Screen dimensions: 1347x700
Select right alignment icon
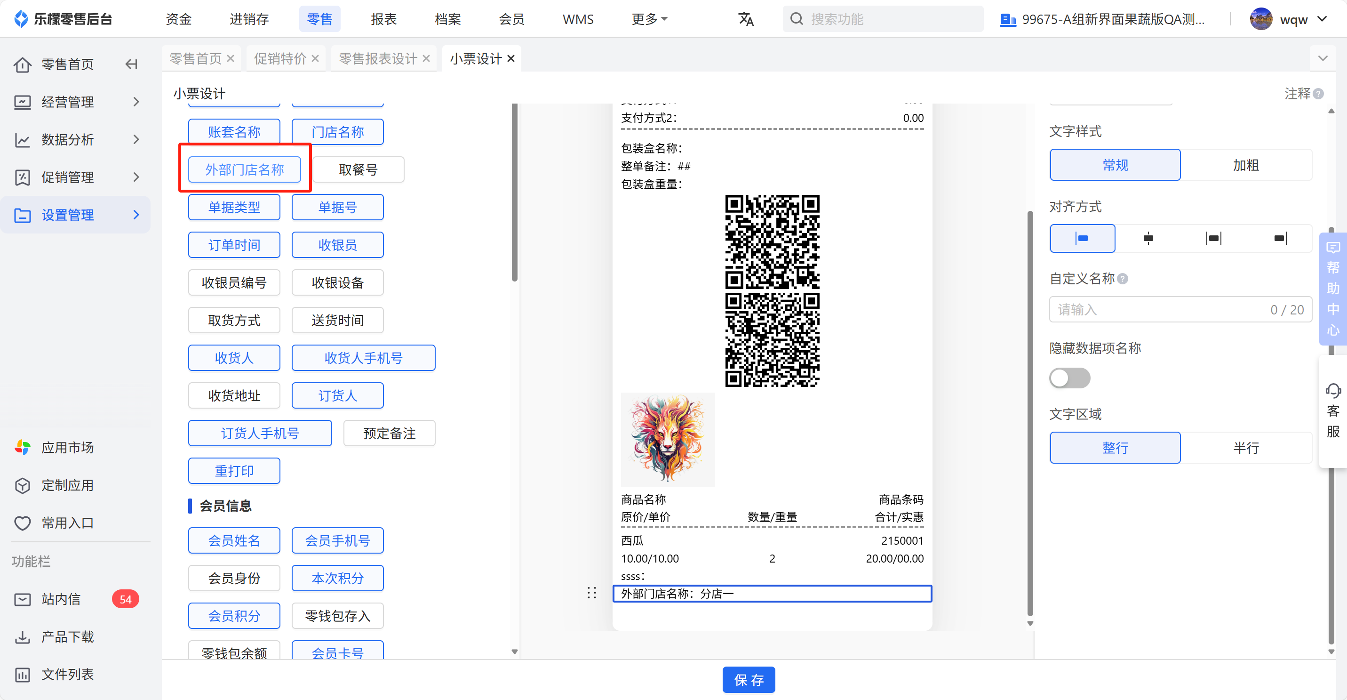pos(1280,239)
